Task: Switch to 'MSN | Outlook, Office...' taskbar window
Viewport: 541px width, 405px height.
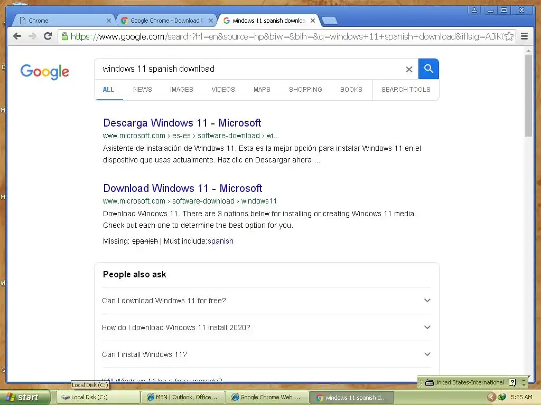Action: [x=182, y=398]
